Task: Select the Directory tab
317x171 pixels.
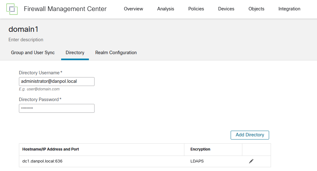Action: click(x=75, y=53)
